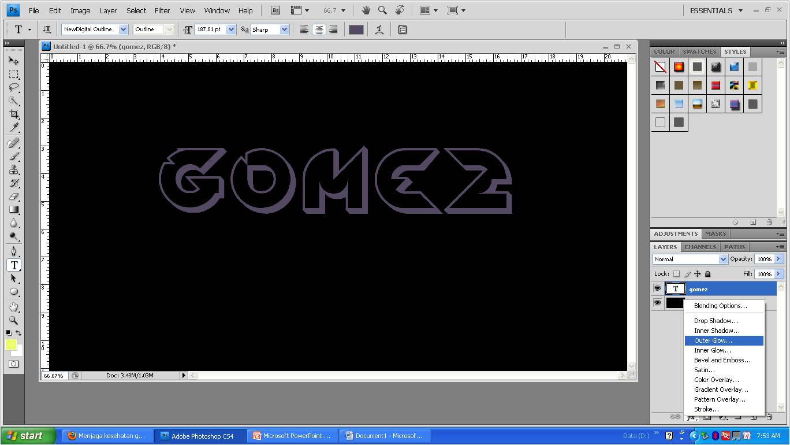
Task: Right align text
Action: pyautogui.click(x=333, y=29)
